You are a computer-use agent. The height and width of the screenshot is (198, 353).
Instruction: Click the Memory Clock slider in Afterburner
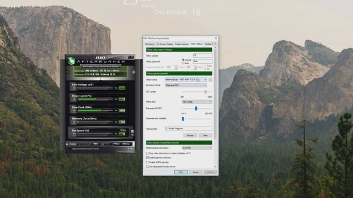pyautogui.click(x=95, y=122)
